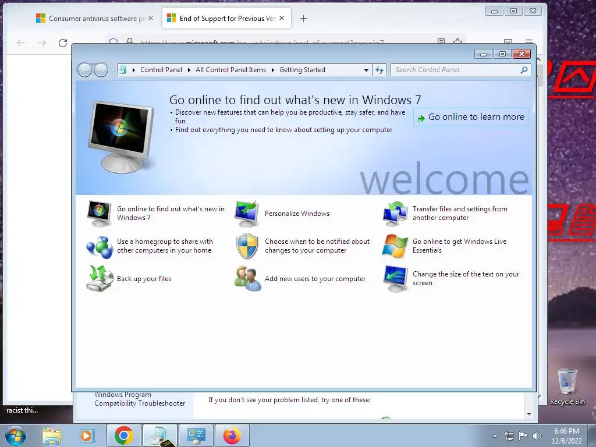Show hidden system tray icons
The height and width of the screenshot is (447, 596).
pos(495,436)
